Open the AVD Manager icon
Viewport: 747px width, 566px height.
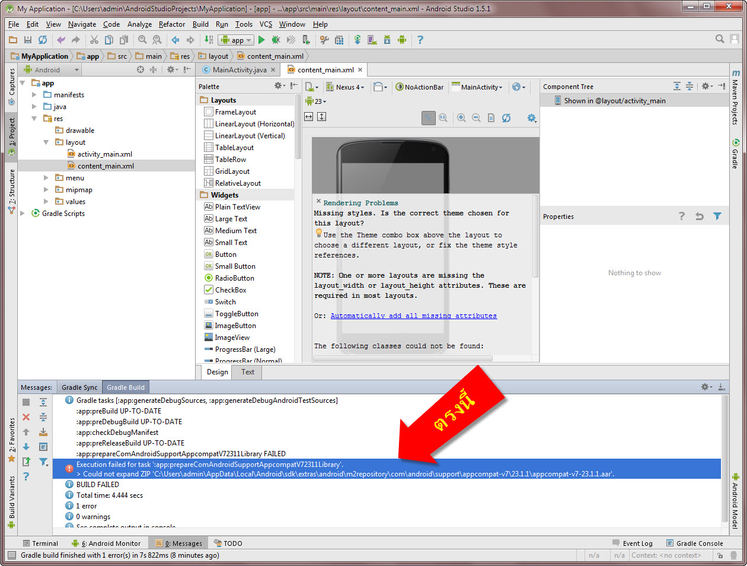click(x=372, y=40)
